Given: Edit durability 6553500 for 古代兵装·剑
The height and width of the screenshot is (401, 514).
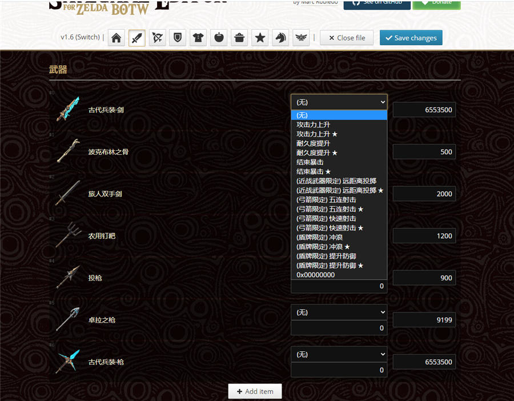Looking at the screenshot, I should point(424,110).
